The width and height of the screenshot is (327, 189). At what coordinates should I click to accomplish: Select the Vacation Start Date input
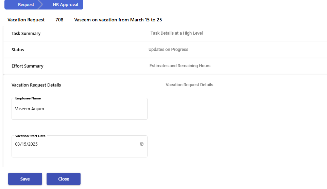point(80,147)
